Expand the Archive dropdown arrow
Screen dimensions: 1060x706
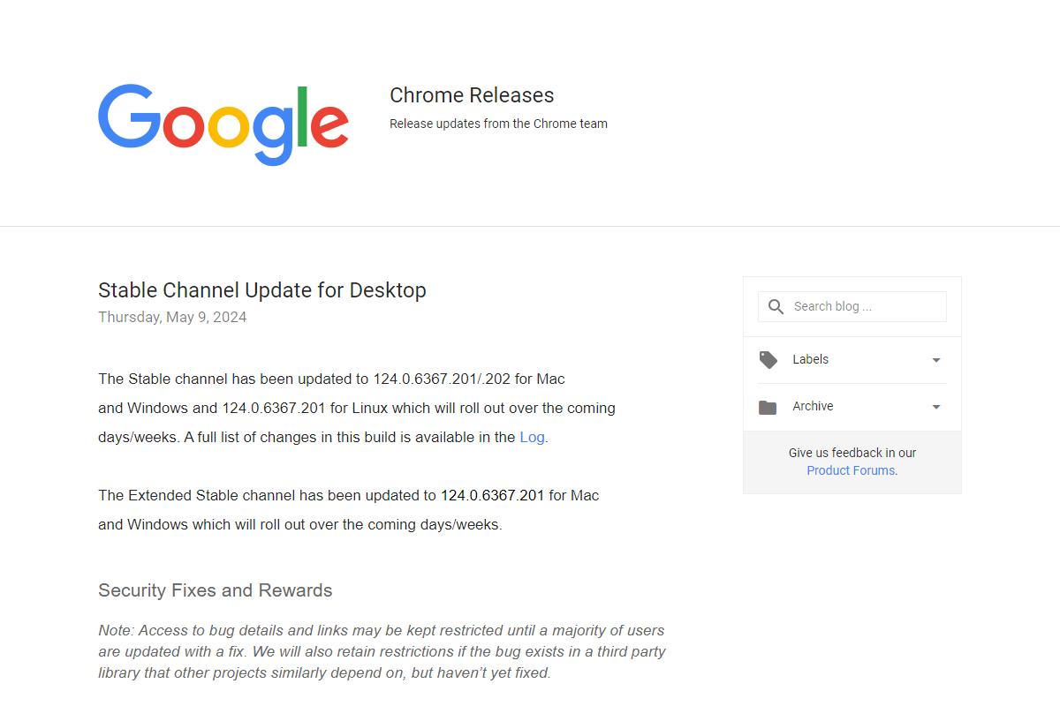[936, 407]
